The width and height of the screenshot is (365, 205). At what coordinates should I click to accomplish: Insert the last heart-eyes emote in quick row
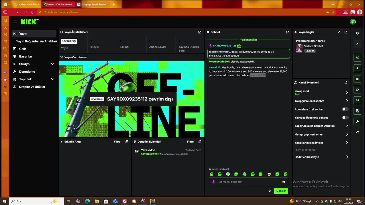point(285,174)
